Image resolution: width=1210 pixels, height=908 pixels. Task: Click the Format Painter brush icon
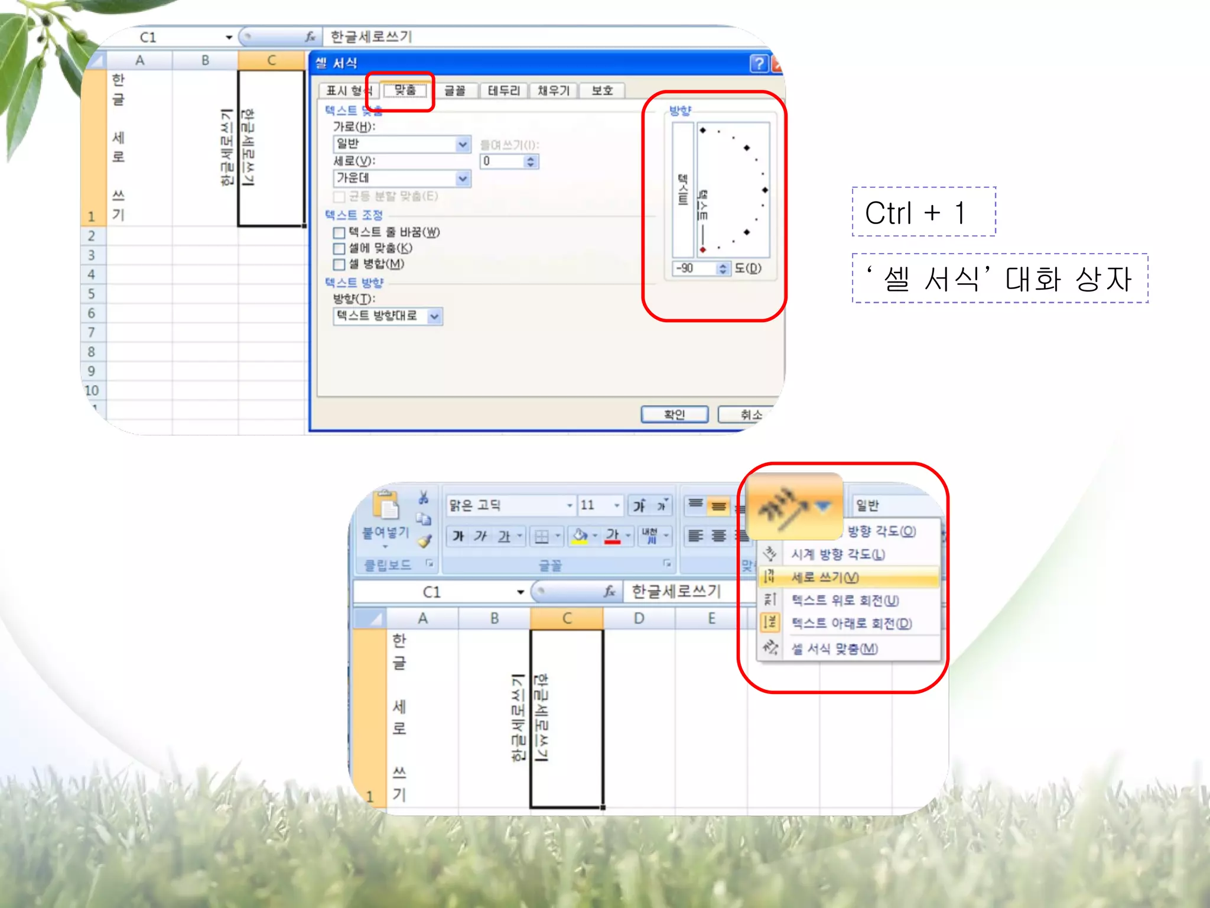click(x=424, y=540)
